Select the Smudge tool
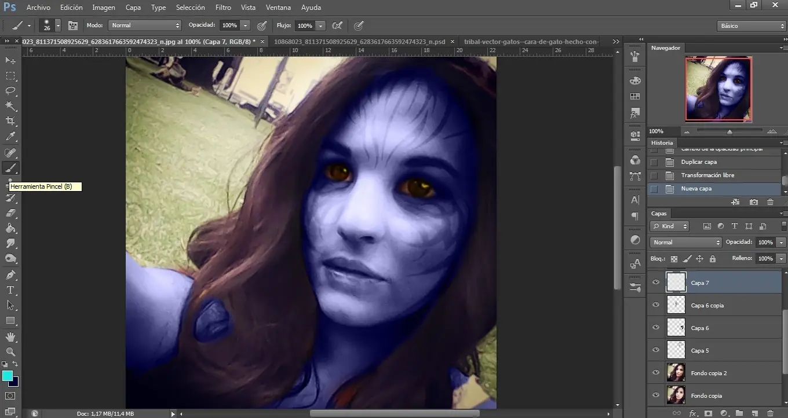This screenshot has width=788, height=418. pos(10,243)
